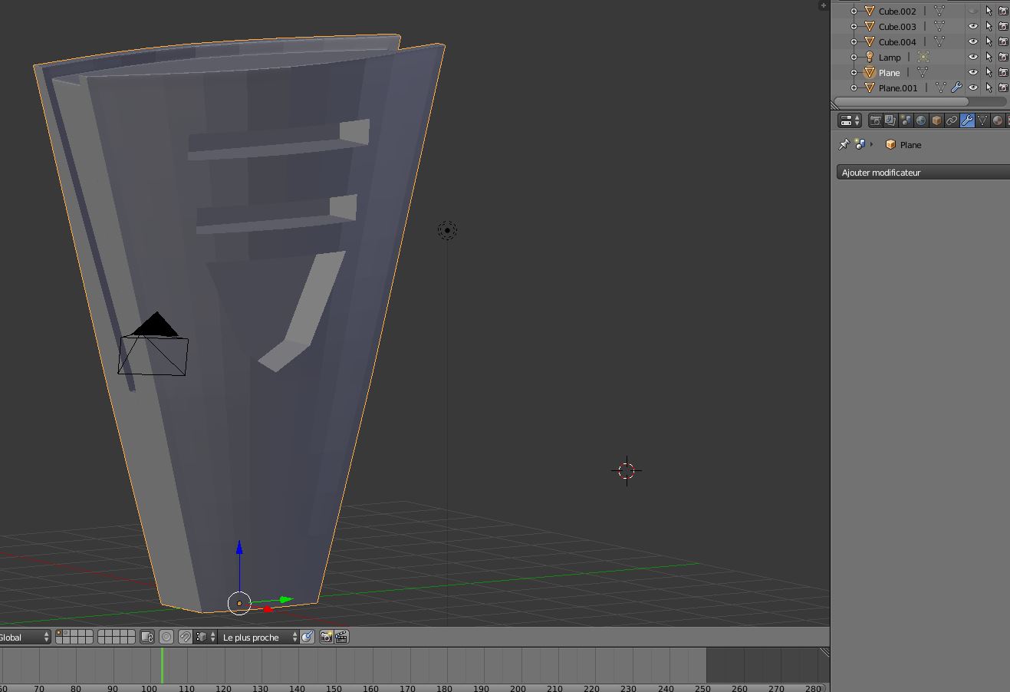The width and height of the screenshot is (1010, 692).
Task: Open properties editor type selector
Action: point(850,120)
